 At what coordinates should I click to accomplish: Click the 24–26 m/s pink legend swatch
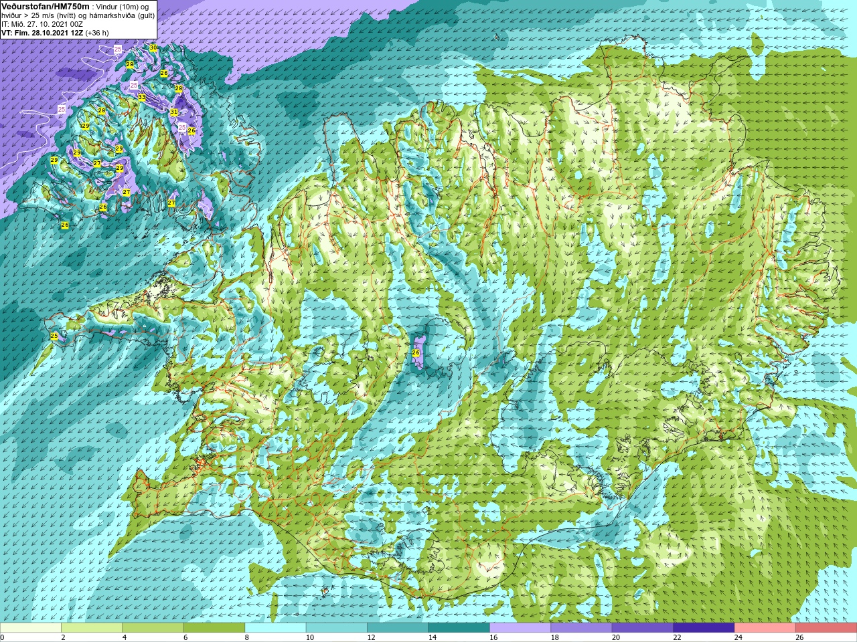pos(765,628)
